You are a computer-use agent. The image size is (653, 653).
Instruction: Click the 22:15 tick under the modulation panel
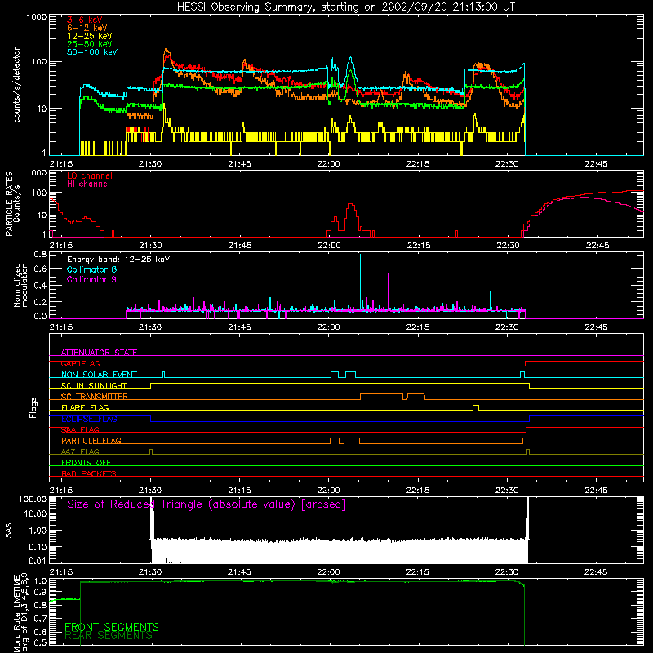[x=418, y=327]
